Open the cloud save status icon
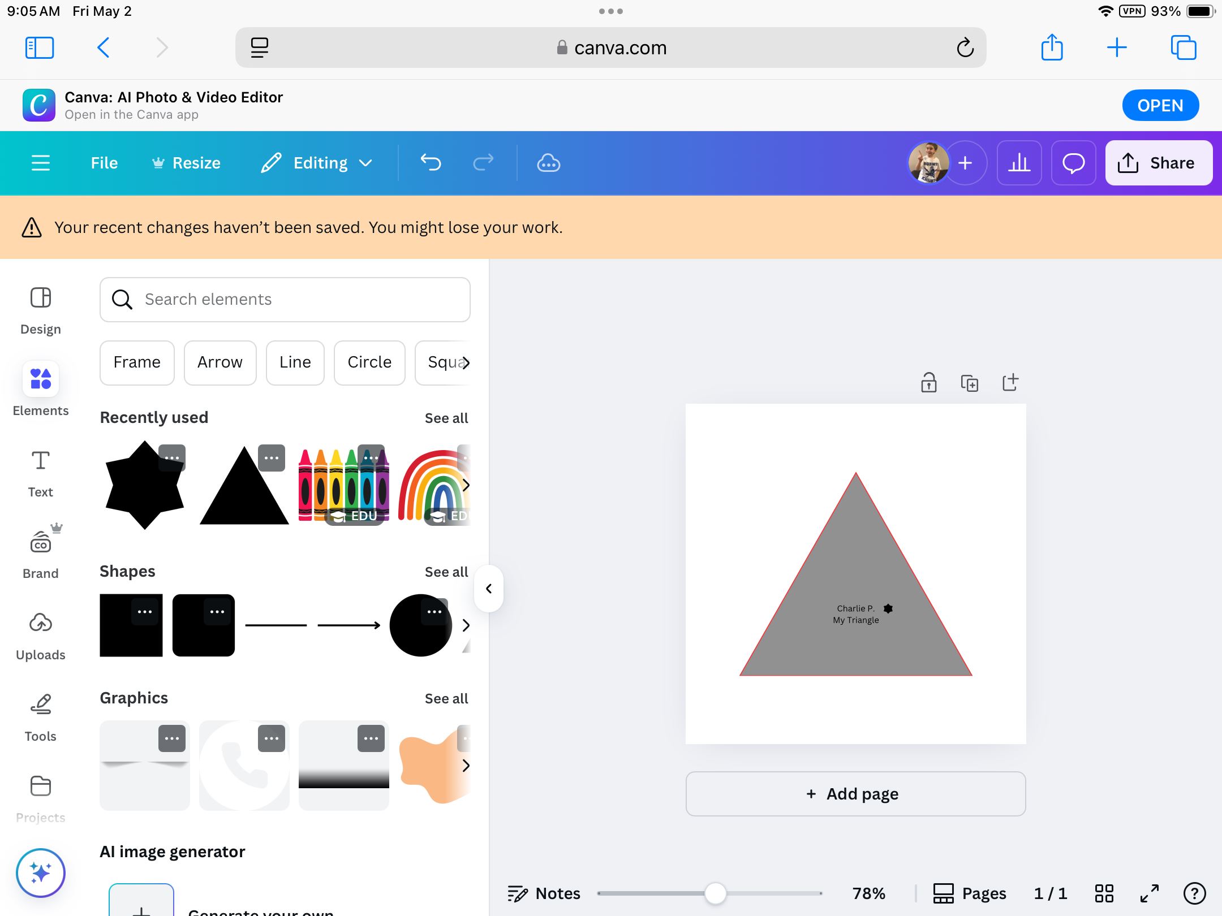The image size is (1222, 916). [548, 163]
